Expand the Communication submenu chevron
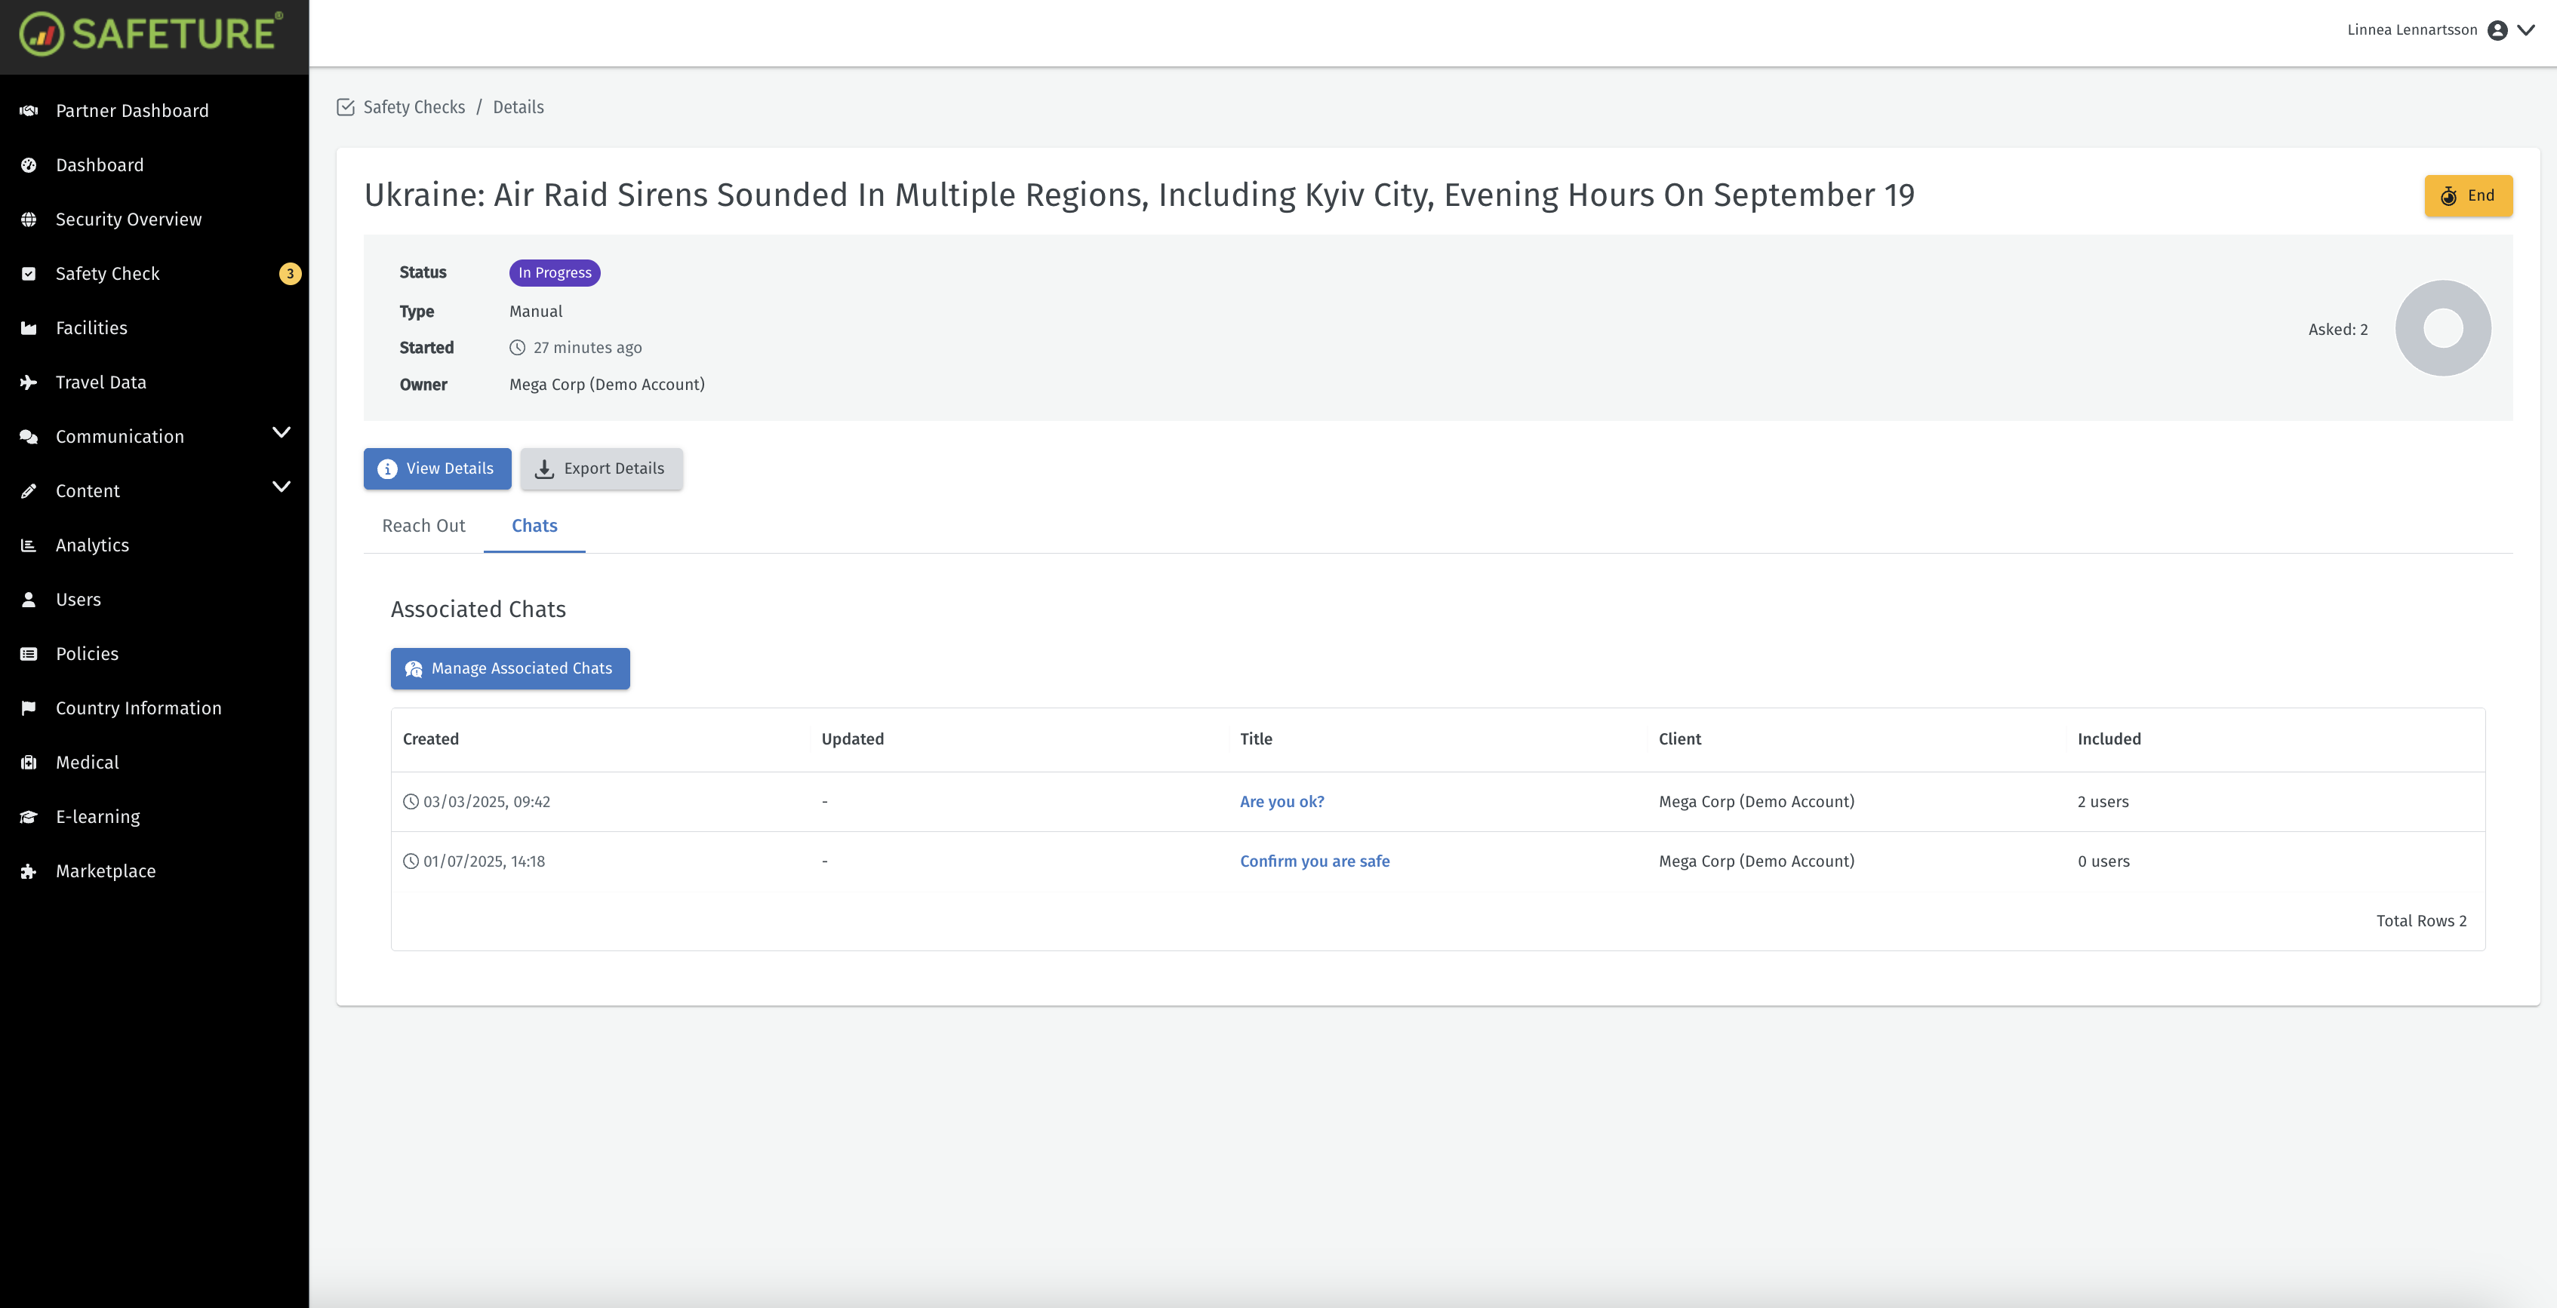This screenshot has height=1308, width=2557. (x=281, y=433)
